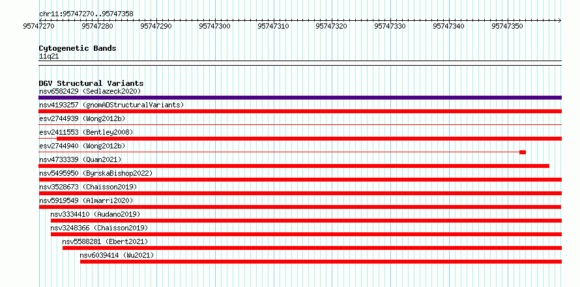Click the DGV Structural Variants track title
The height and width of the screenshot is (287, 580).
tap(91, 83)
